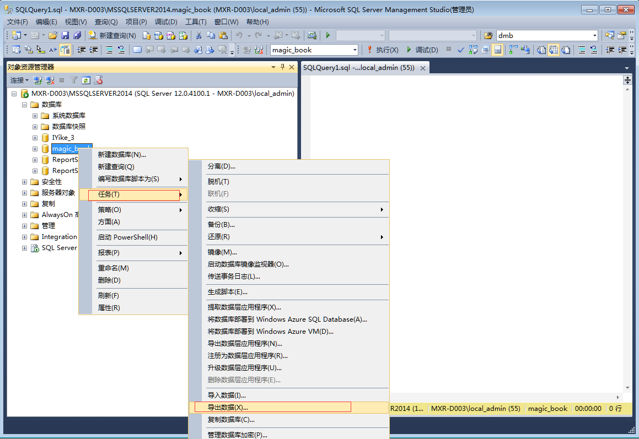Click the Open File folder icon

(53, 35)
